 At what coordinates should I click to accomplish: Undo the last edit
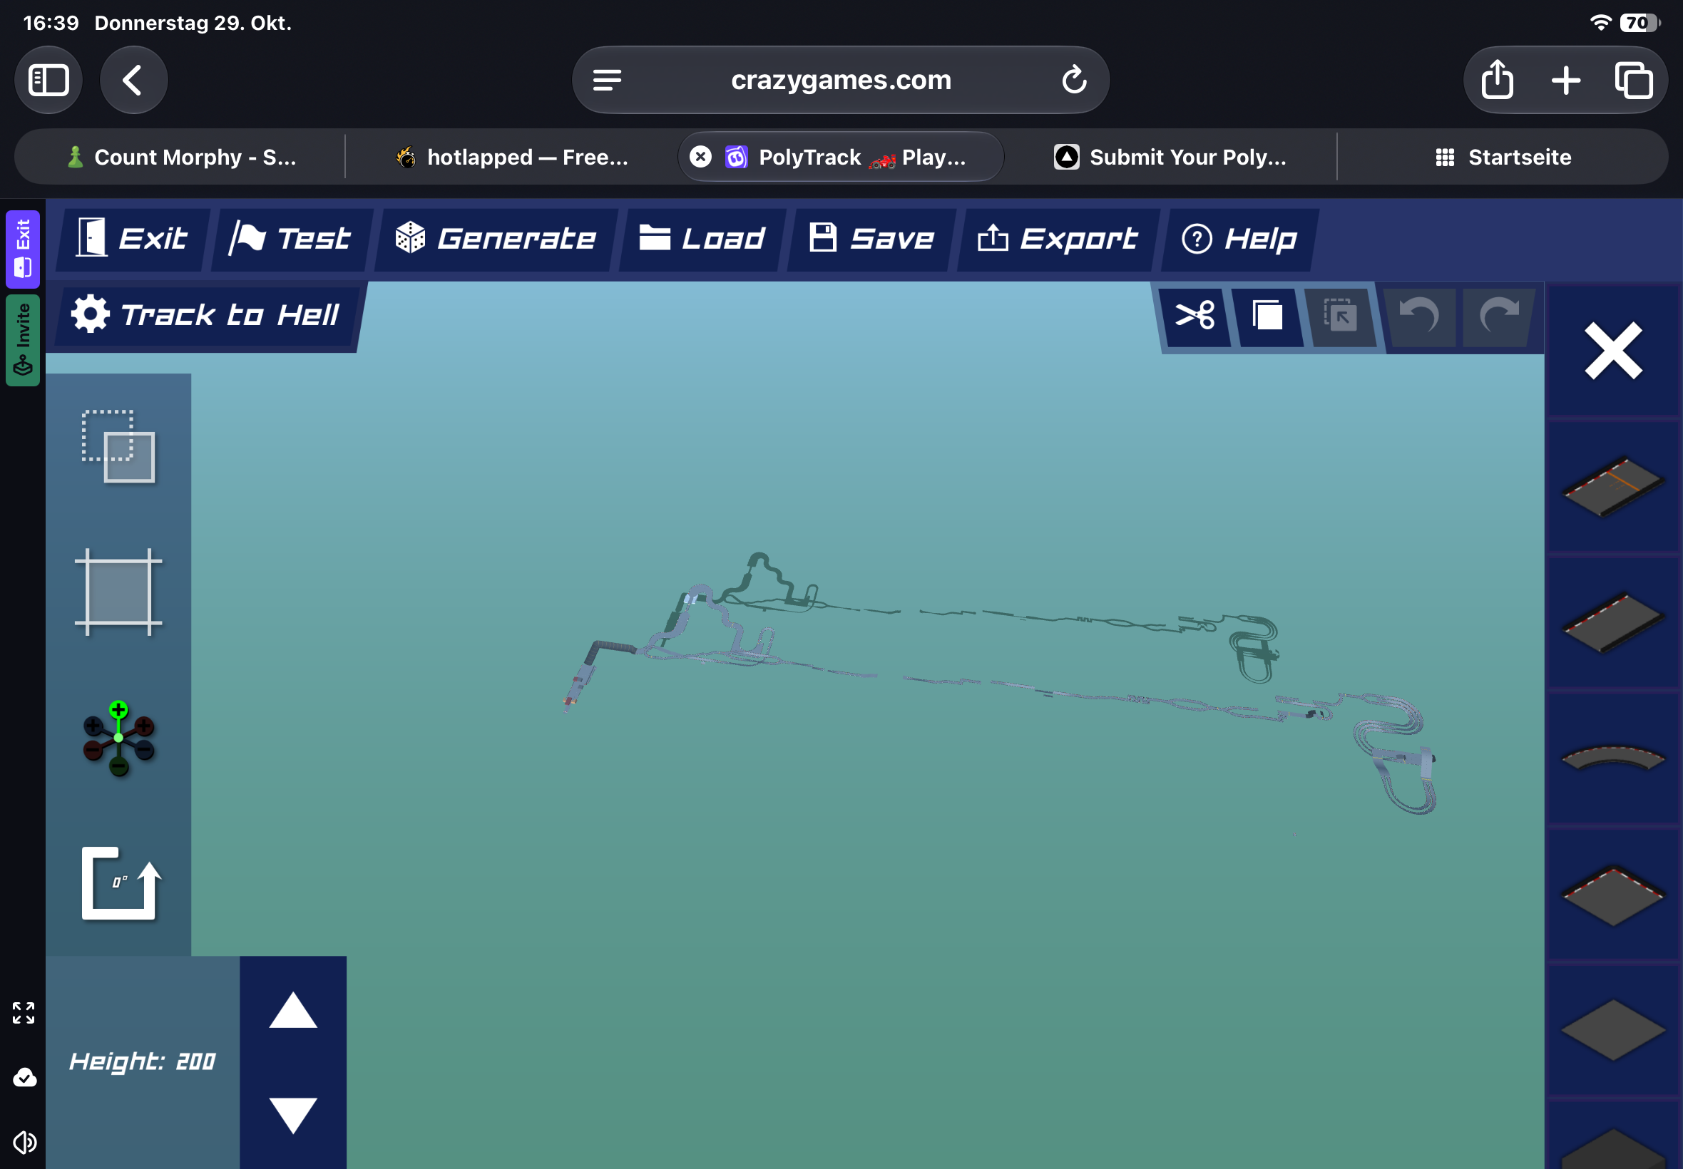1420,316
